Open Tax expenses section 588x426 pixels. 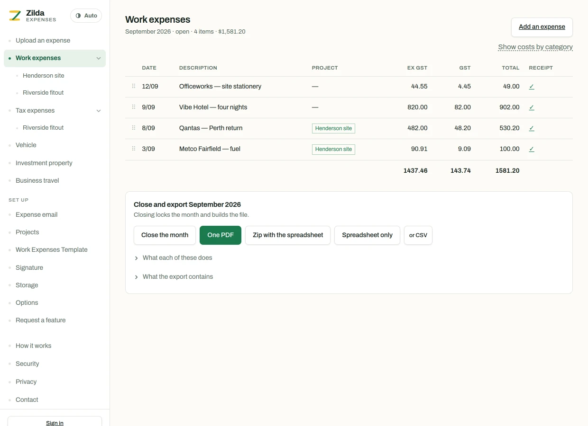pyautogui.click(x=35, y=110)
